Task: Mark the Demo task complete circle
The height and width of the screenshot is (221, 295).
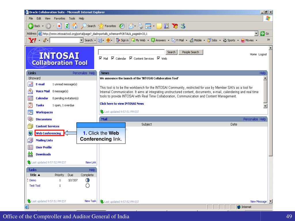Action: tap(88, 180)
